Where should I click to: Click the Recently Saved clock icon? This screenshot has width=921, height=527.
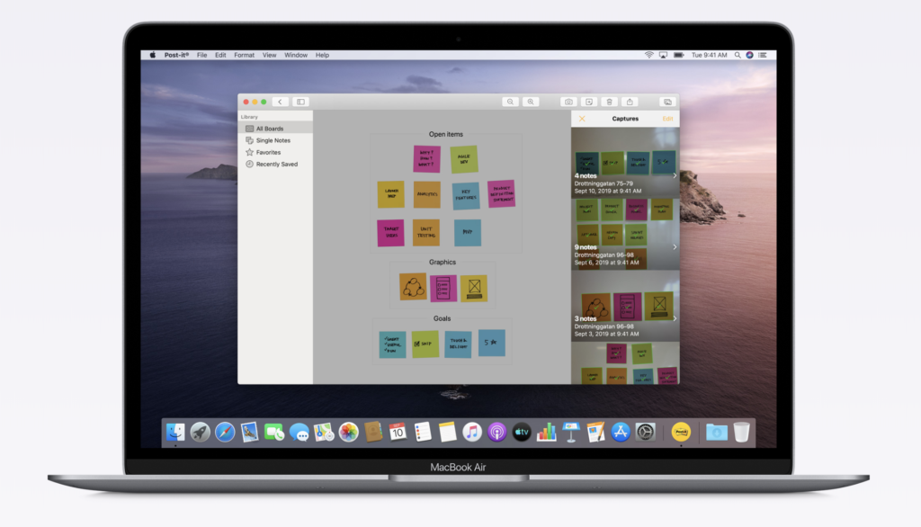pyautogui.click(x=249, y=165)
